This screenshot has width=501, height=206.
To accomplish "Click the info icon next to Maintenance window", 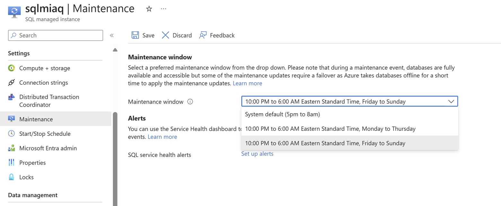I will click(x=190, y=102).
